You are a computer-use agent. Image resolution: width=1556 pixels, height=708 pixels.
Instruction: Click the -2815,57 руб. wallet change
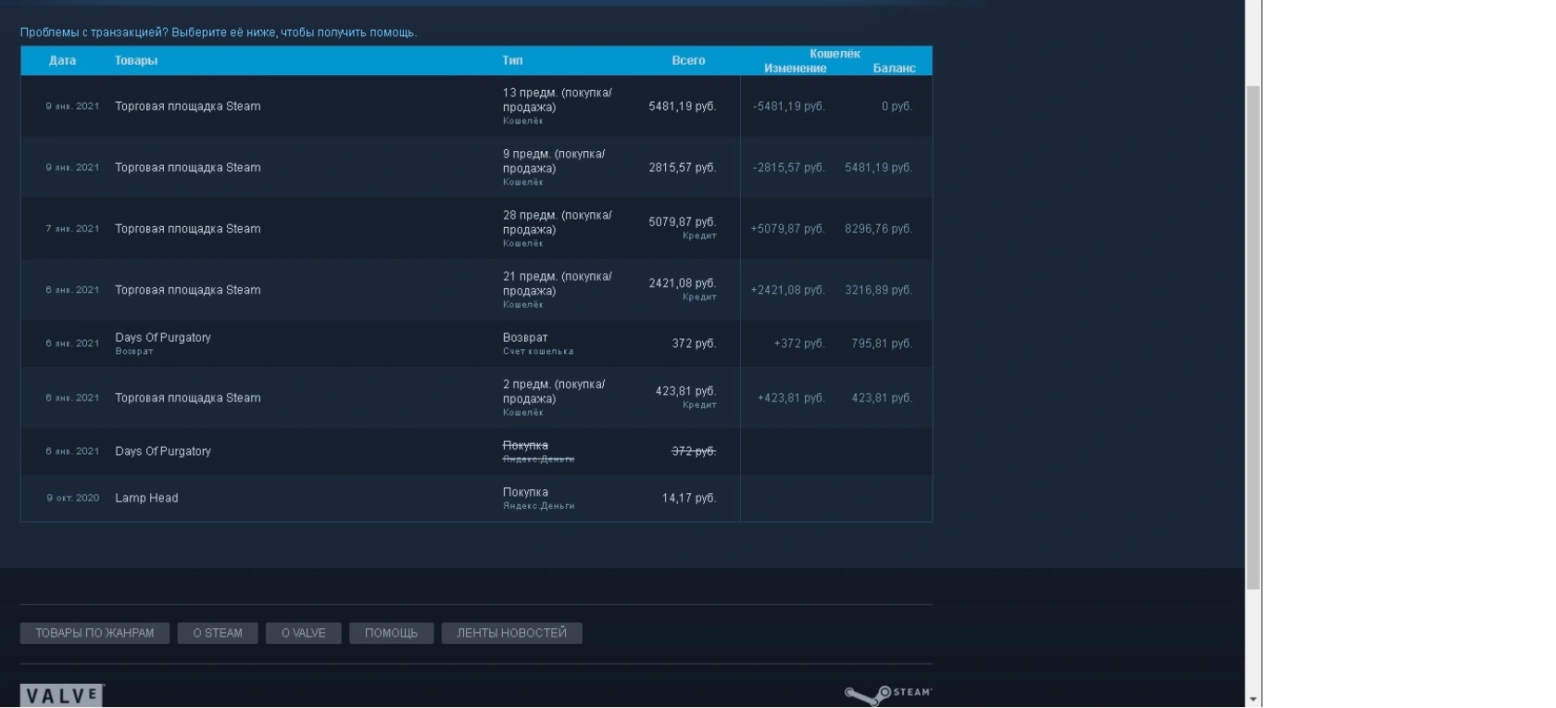click(x=788, y=167)
